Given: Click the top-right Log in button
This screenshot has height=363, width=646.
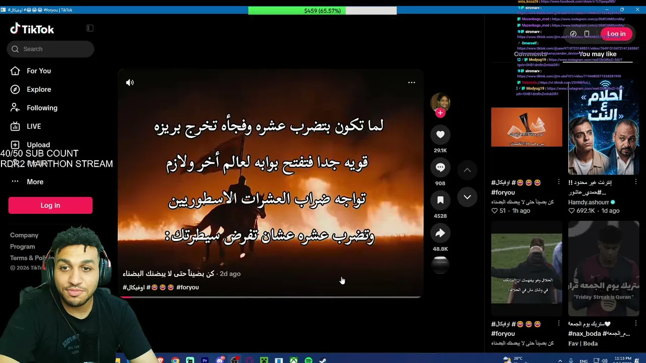Looking at the screenshot, I should point(616,34).
